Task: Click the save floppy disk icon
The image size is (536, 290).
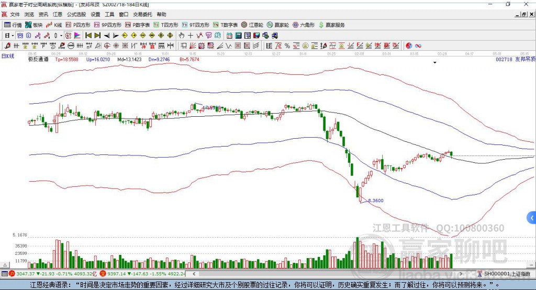Action: tap(256, 36)
